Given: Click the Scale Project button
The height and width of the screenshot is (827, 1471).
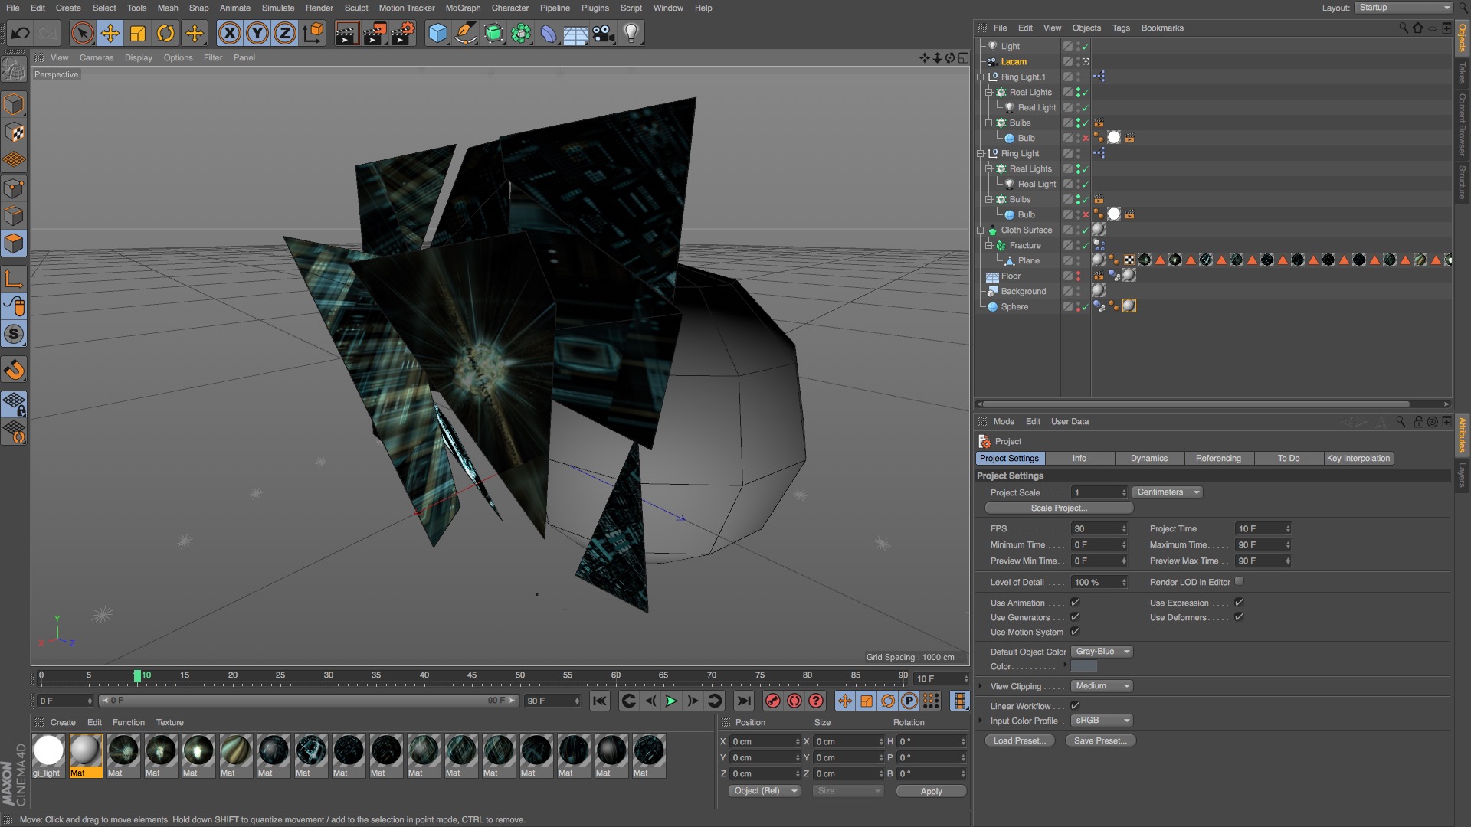Looking at the screenshot, I should coord(1058,508).
